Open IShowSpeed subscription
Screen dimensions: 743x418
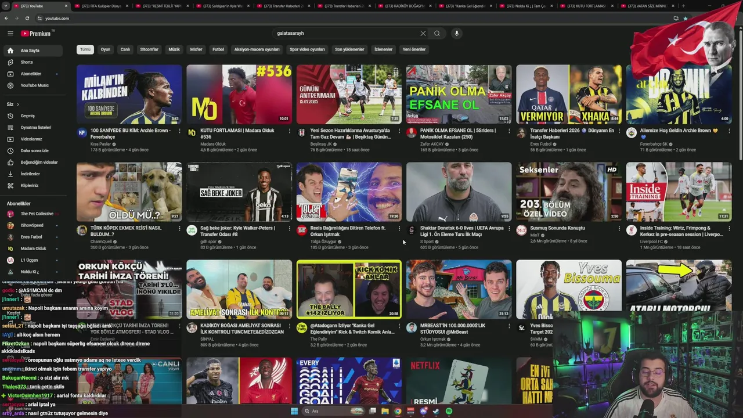coord(33,225)
